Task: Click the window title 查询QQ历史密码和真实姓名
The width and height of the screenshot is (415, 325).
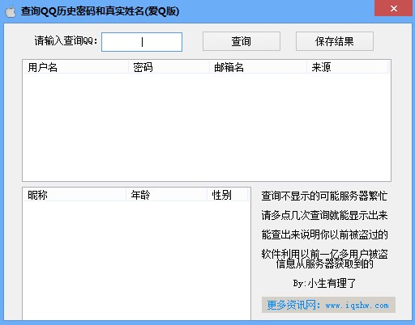Action: click(x=100, y=11)
